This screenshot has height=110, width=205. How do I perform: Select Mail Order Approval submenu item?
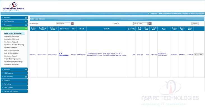tap(12, 50)
